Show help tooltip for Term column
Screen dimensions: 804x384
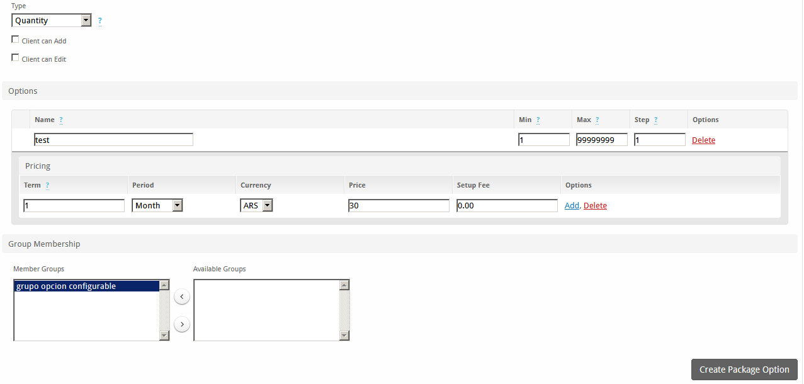click(47, 185)
